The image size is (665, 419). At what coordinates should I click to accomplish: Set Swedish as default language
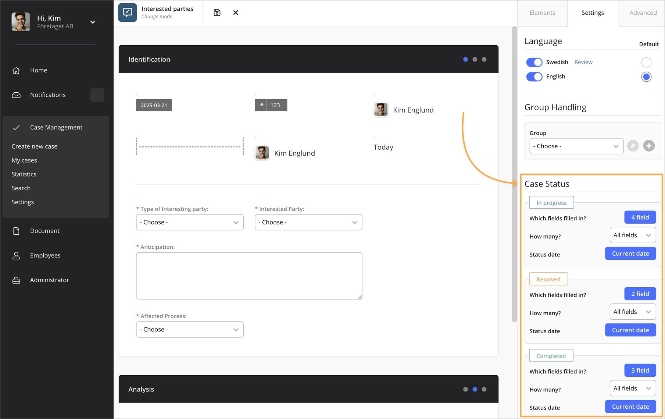(646, 62)
